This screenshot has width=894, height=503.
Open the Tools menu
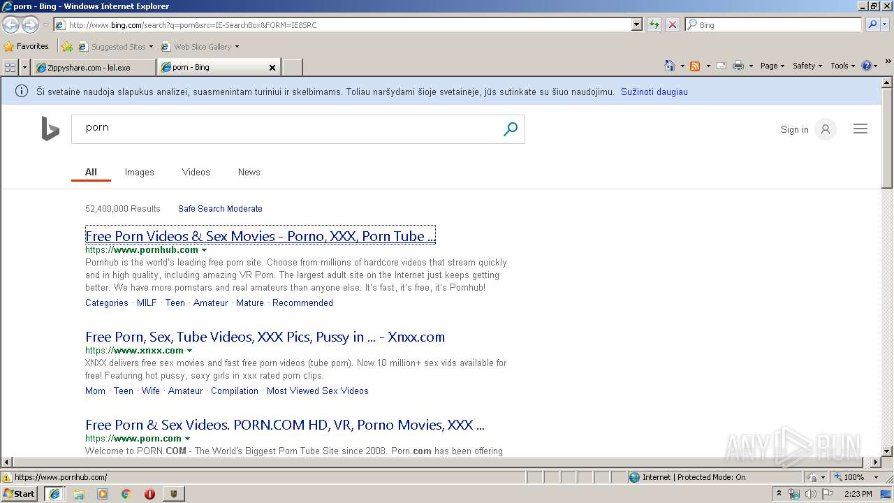842,66
